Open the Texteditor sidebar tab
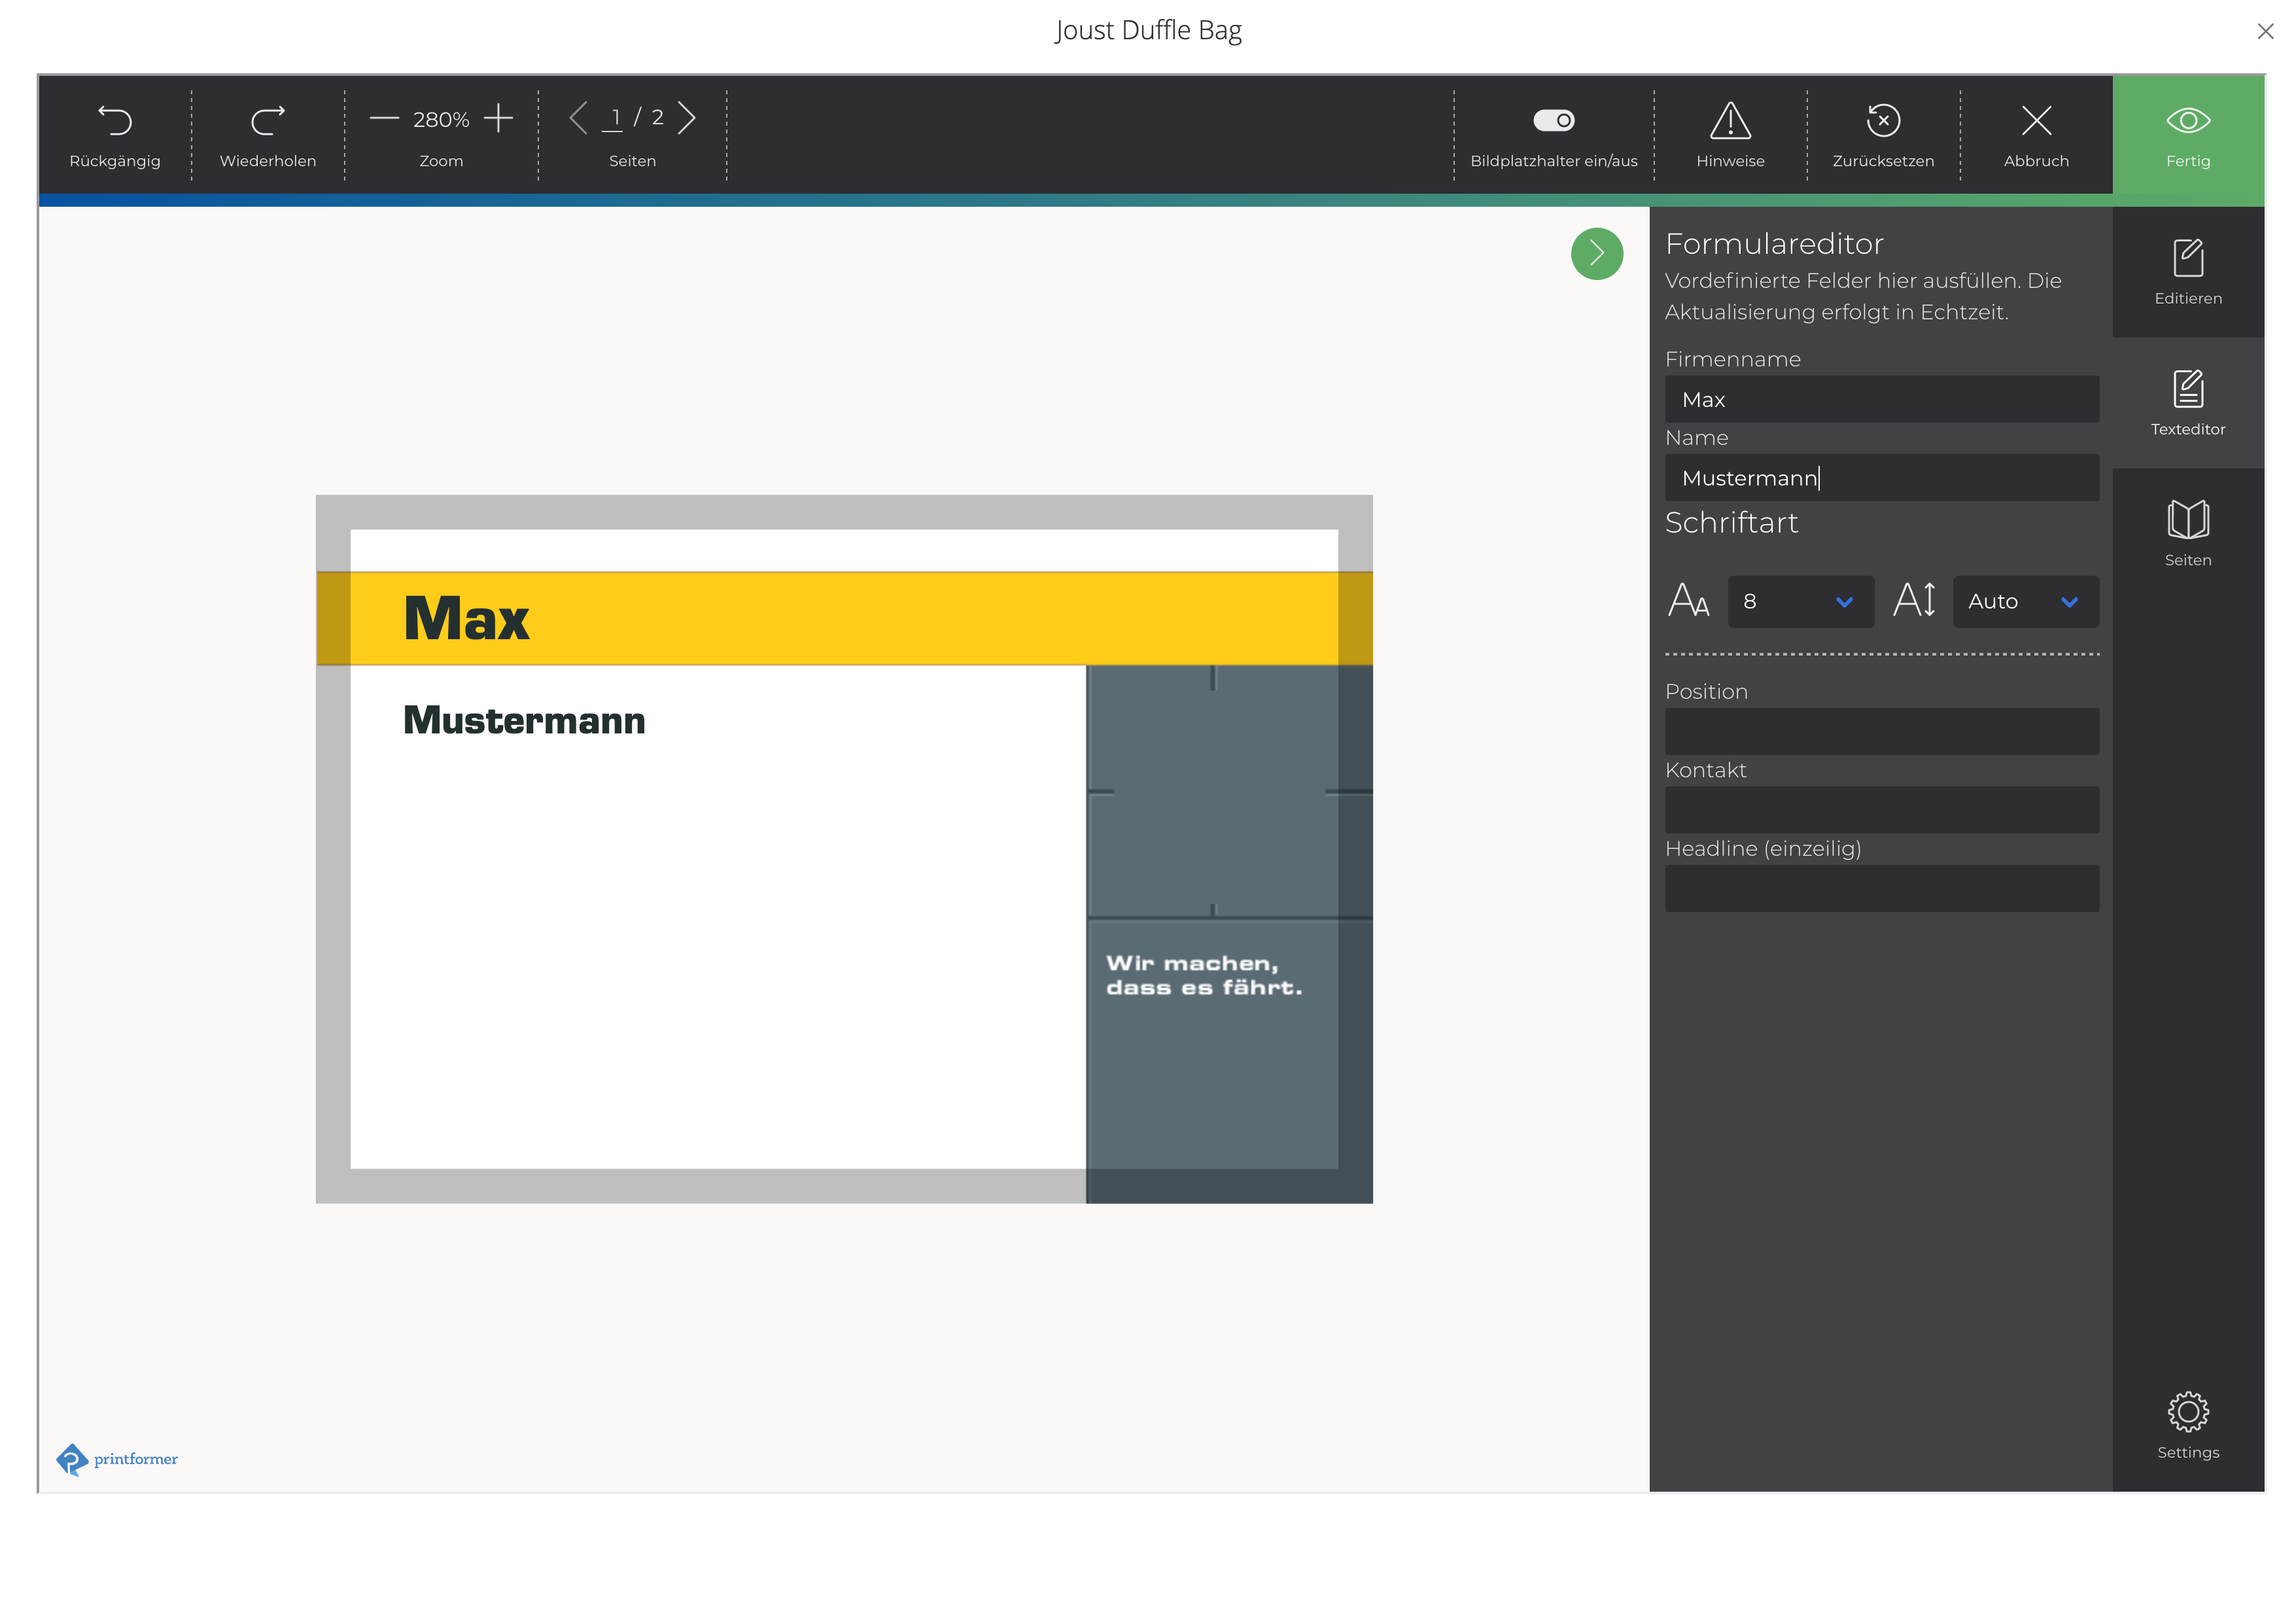Viewport: 2296px width, 1599px height. [2187, 403]
